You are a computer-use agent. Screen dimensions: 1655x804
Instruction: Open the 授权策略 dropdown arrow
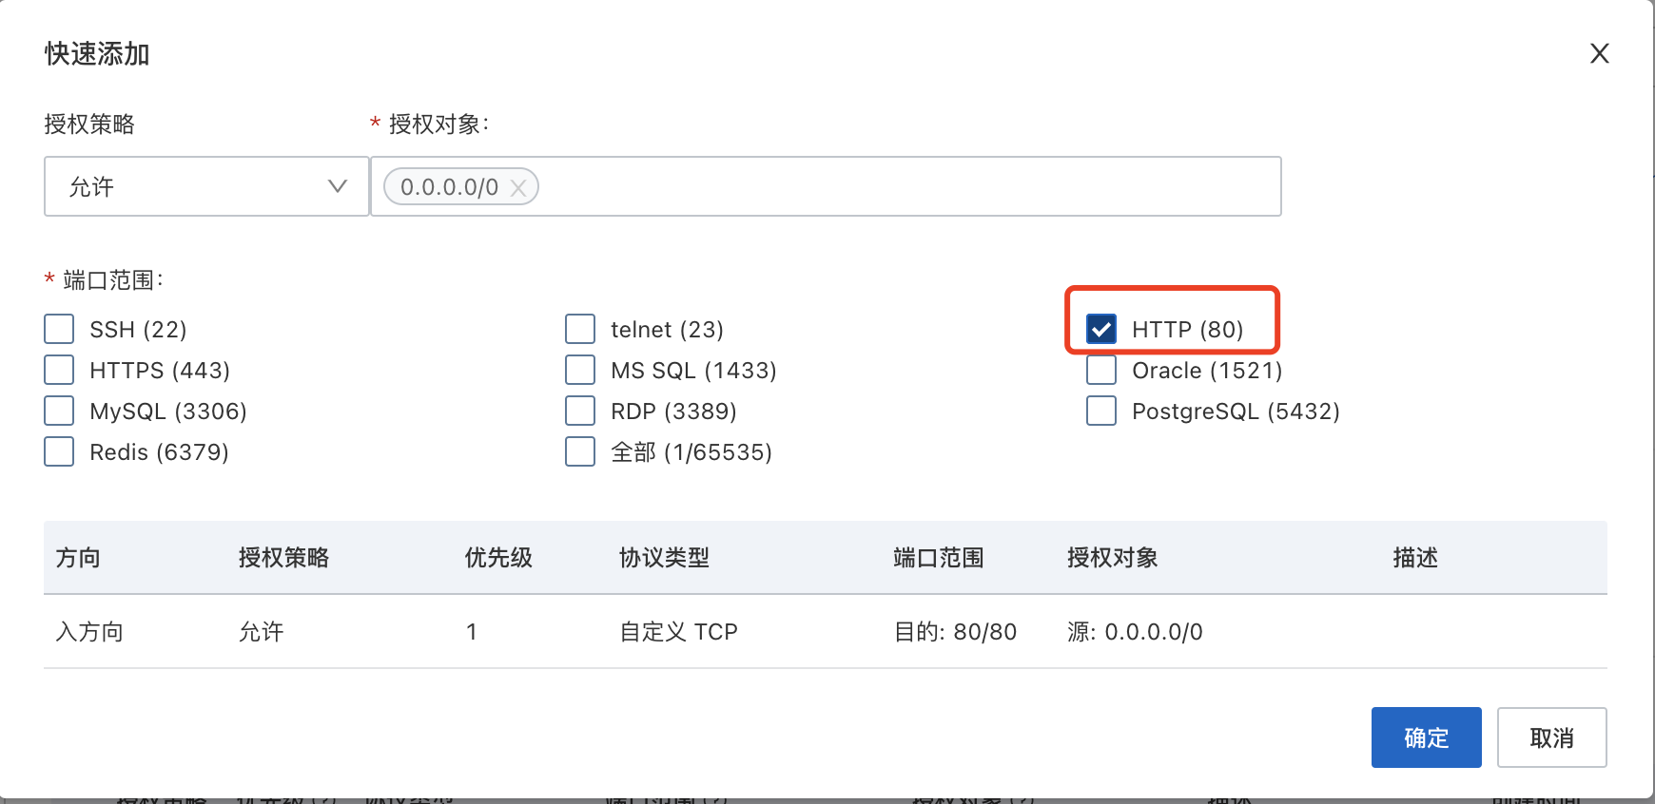click(337, 186)
